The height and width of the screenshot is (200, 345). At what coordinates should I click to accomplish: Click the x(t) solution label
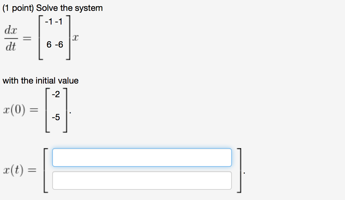point(13,170)
